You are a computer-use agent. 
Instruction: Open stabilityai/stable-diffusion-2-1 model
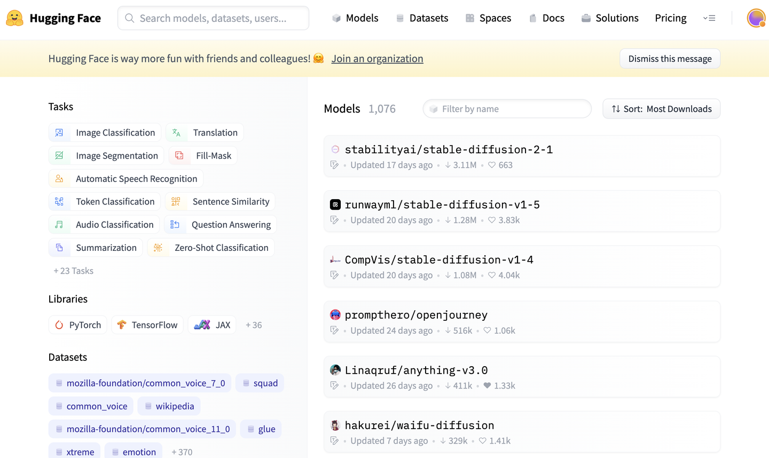(522, 156)
